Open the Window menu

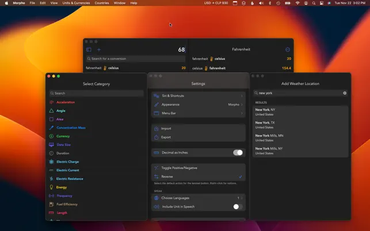pos(119,3)
